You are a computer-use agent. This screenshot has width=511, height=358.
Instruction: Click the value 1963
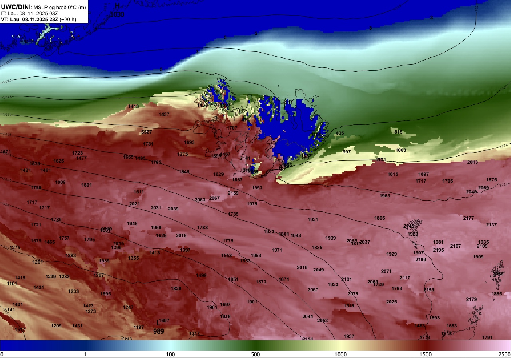tap(385, 196)
